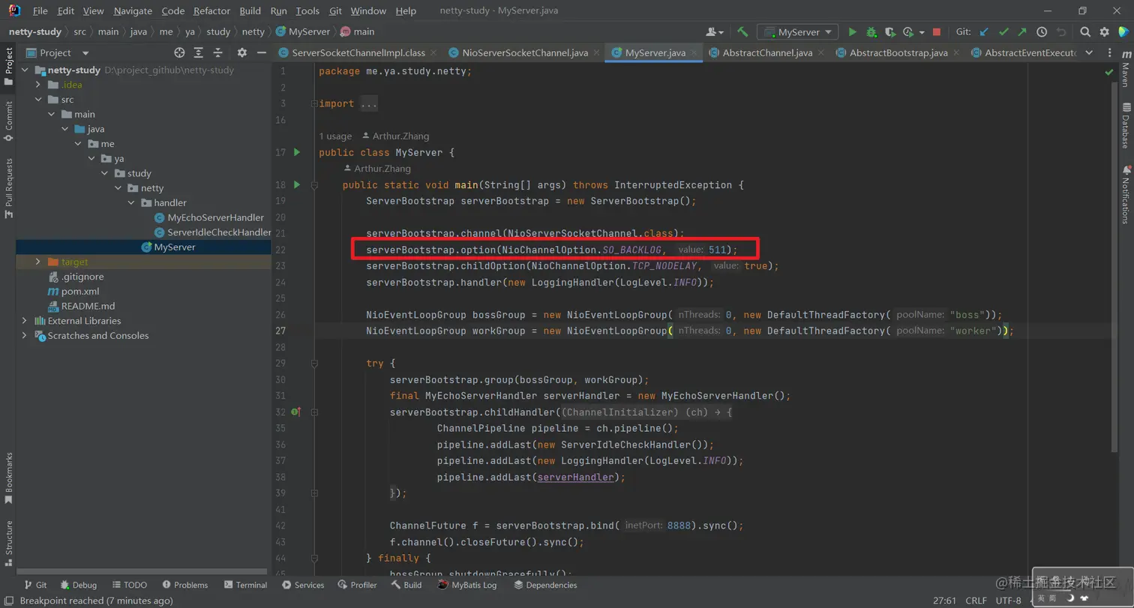Toggle the Project stripe button
Viewport: 1134px width, 608px height.
(8, 65)
